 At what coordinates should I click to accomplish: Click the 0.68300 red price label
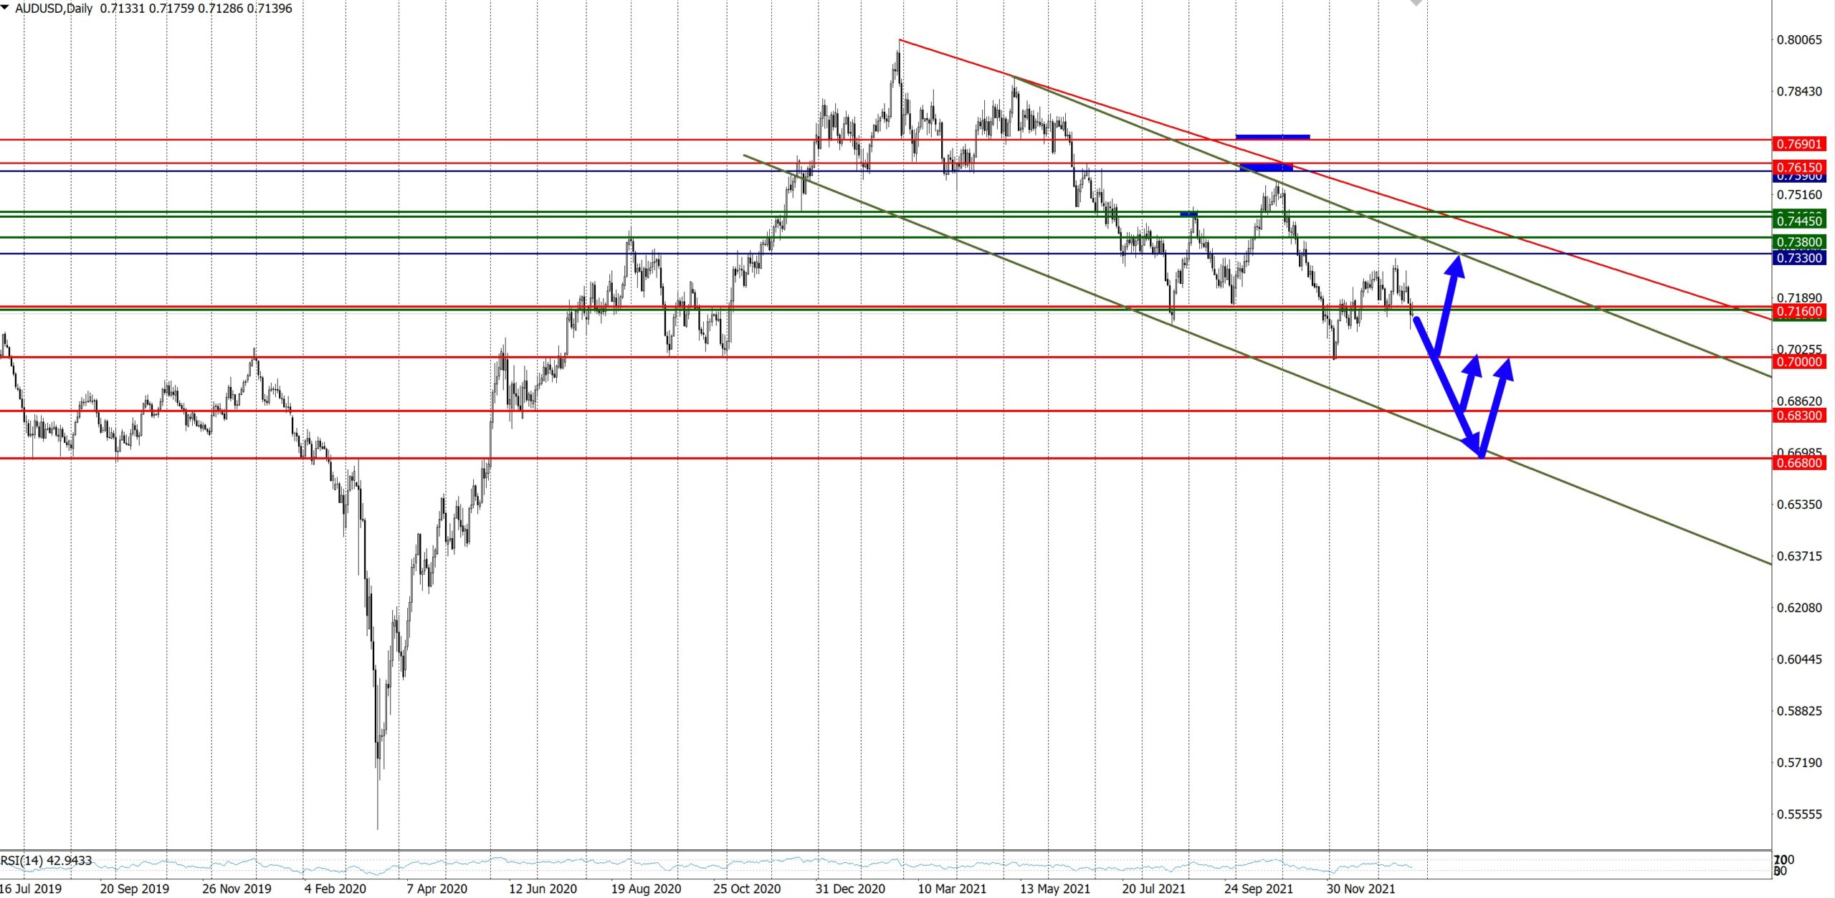pos(1798,416)
